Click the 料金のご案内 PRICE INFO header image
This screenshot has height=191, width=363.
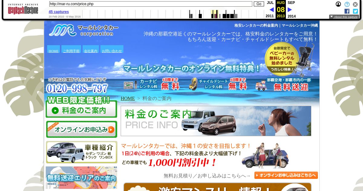[x=216, y=121]
